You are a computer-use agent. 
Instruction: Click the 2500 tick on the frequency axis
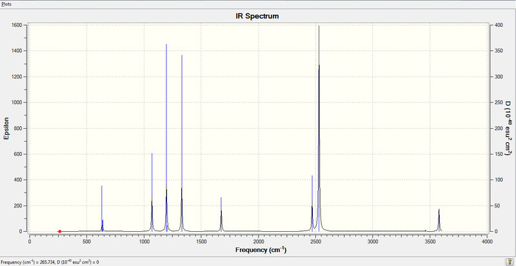315,242
